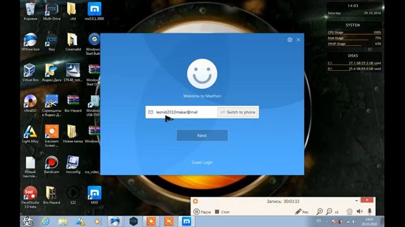Click the Guest Login link
This screenshot has height=227, width=405.
click(x=202, y=163)
